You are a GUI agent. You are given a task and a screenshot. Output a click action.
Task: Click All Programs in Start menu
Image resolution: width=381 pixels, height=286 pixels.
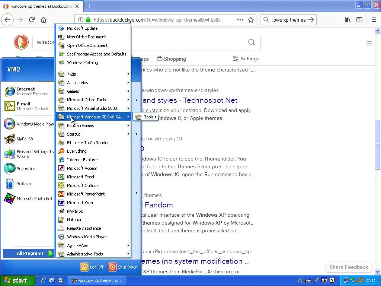click(28, 253)
